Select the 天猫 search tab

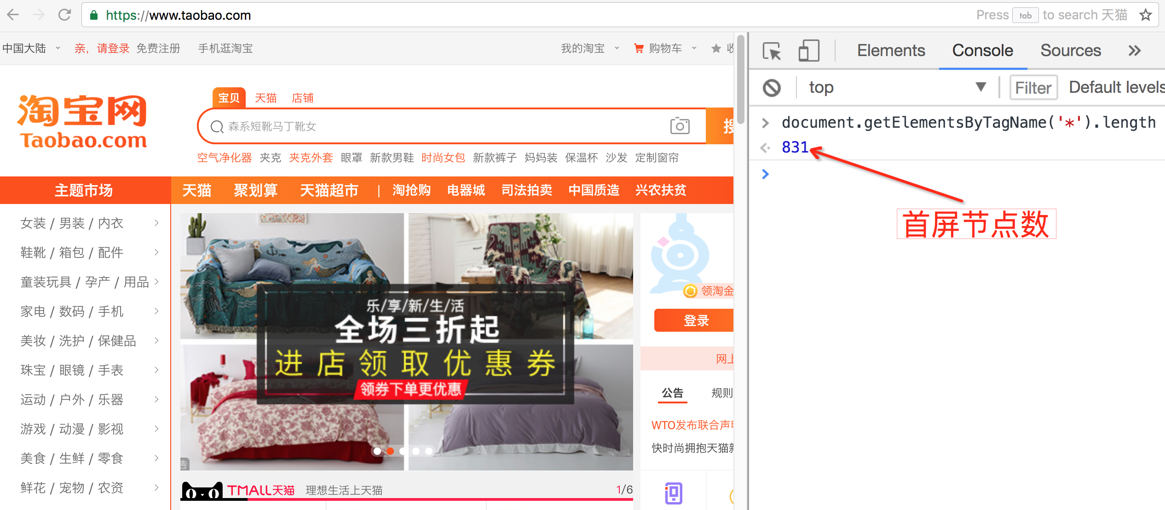(x=265, y=98)
